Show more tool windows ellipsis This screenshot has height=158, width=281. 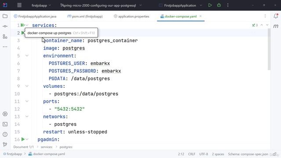coord(5,47)
